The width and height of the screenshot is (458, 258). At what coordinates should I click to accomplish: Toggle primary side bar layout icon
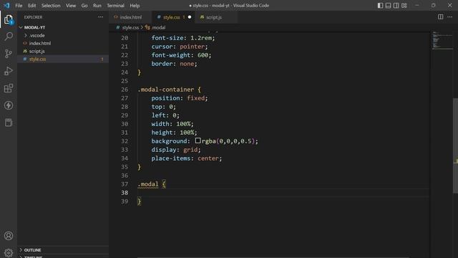click(380, 5)
